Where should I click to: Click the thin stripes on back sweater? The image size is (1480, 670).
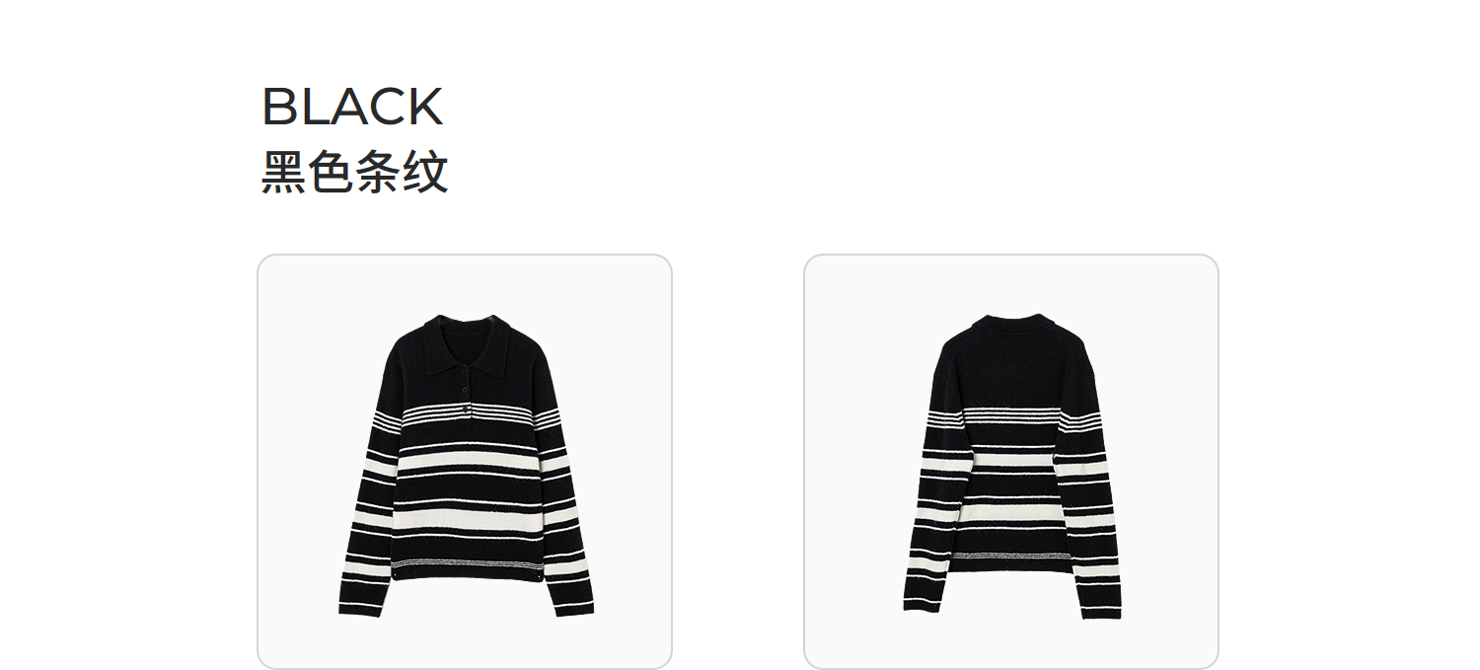pyautogui.click(x=1010, y=417)
